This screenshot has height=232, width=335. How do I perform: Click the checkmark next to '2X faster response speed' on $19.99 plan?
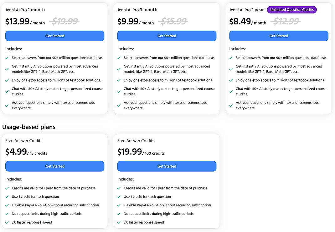click(119, 222)
